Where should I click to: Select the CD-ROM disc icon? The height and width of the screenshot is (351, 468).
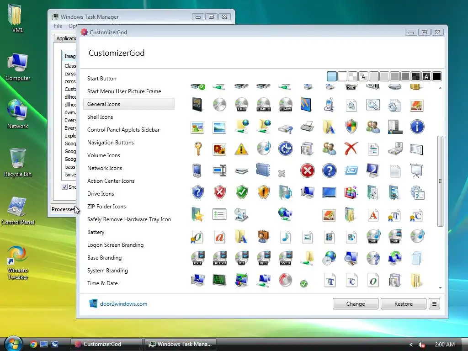coord(264,105)
